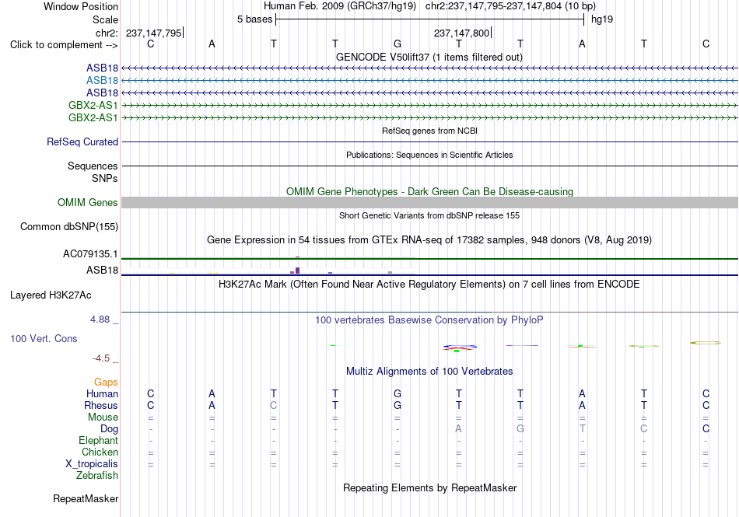Click the green OMIM Gene Phenotypes title
This screenshot has height=517, width=739.
(x=429, y=191)
